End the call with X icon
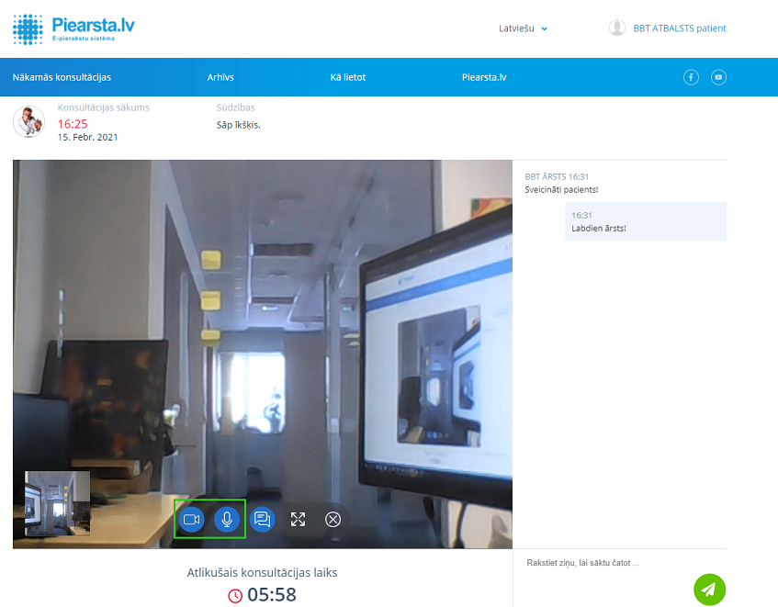This screenshot has height=607, width=778. [x=333, y=520]
